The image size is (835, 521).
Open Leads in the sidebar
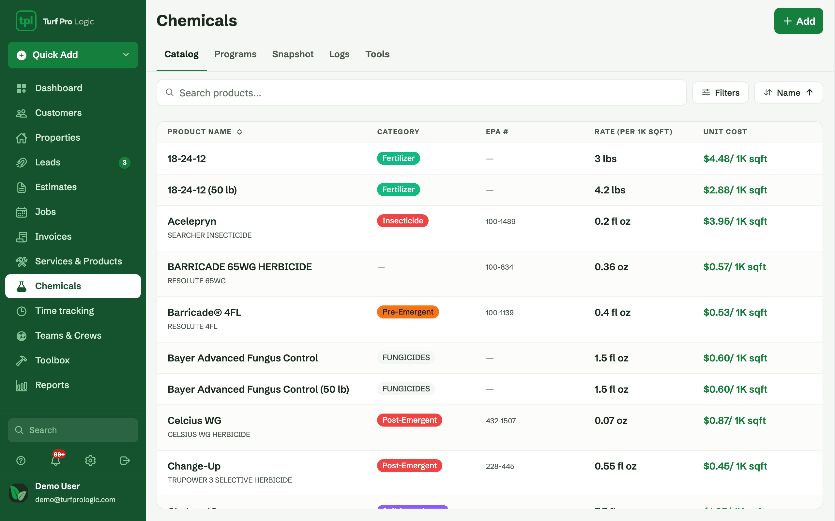[x=73, y=162]
